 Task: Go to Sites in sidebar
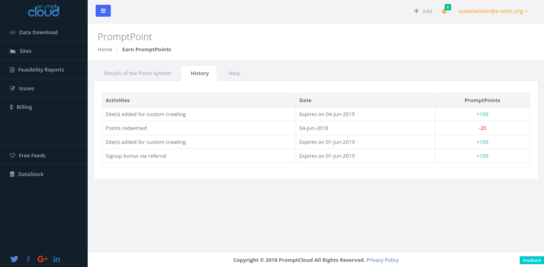(x=44, y=51)
